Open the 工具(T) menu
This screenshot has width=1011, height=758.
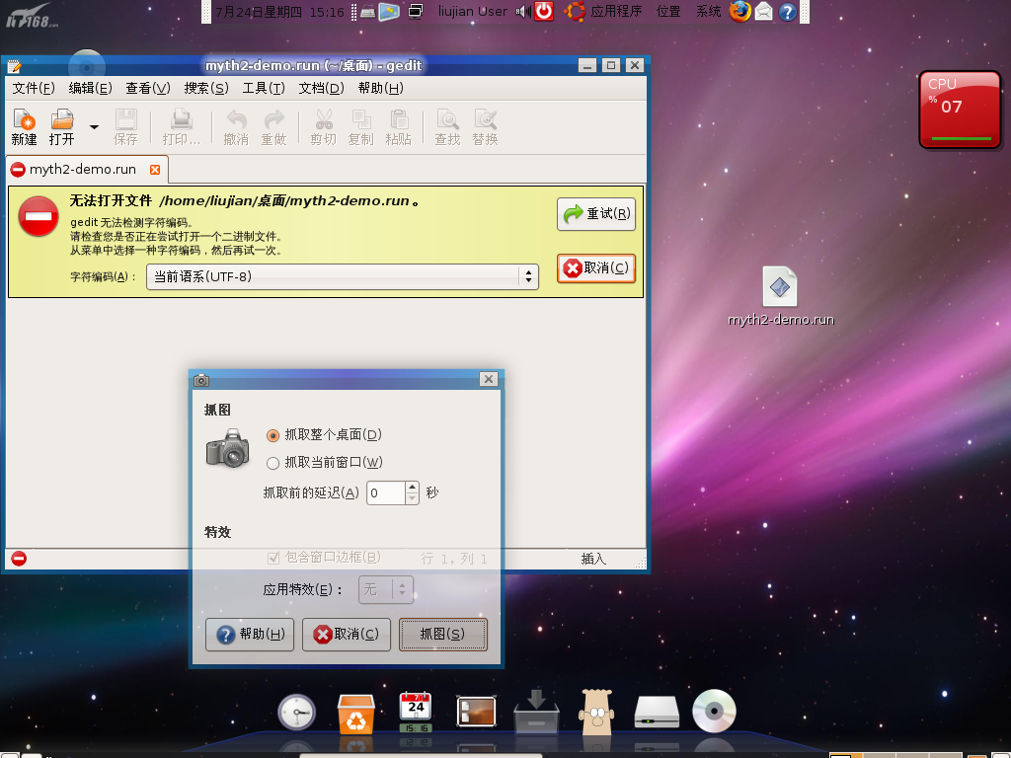click(x=264, y=88)
